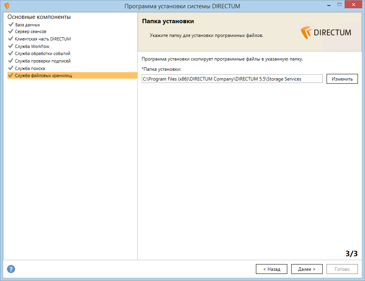Click the DIRECTUM title bar app icon
This screenshot has width=365, height=281.
(x=7, y=6)
